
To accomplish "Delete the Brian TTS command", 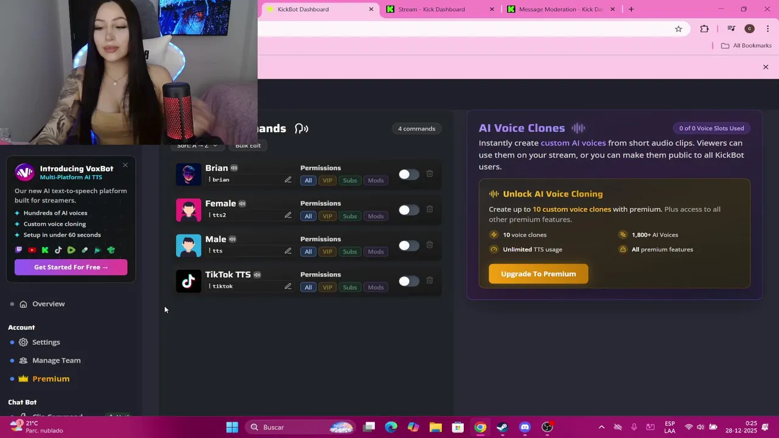I will click(430, 173).
